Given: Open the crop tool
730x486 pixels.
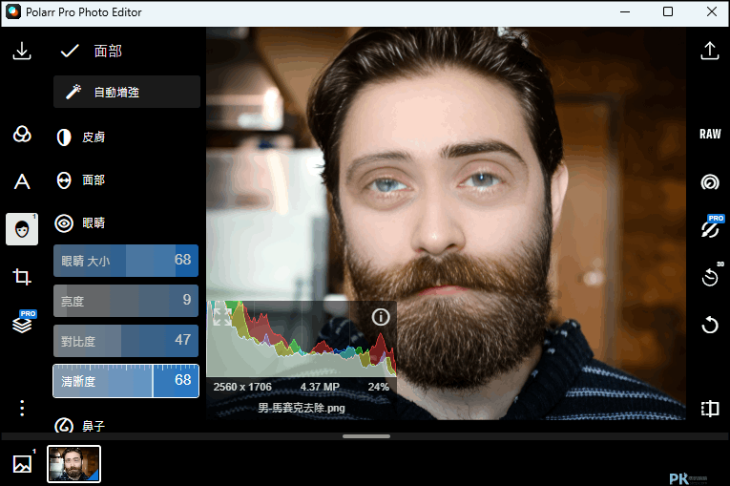Looking at the screenshot, I should click(22, 277).
